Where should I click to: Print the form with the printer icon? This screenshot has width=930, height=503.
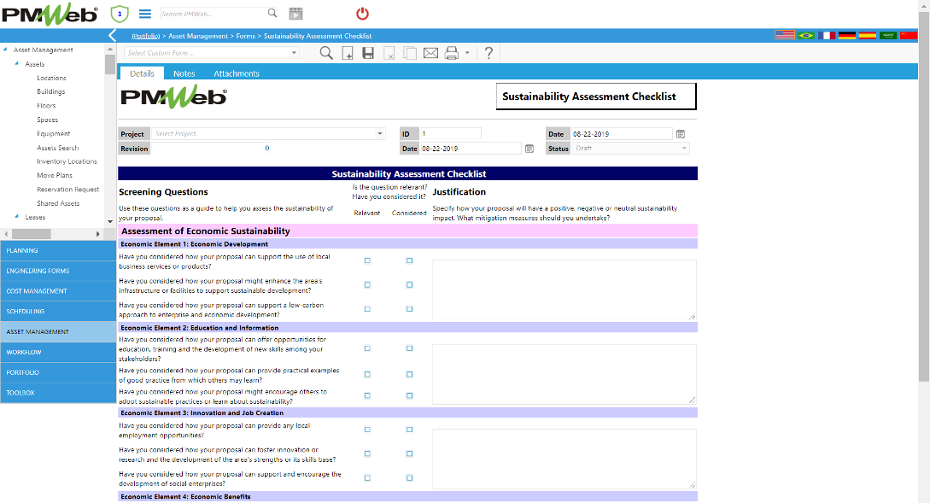[x=450, y=53]
